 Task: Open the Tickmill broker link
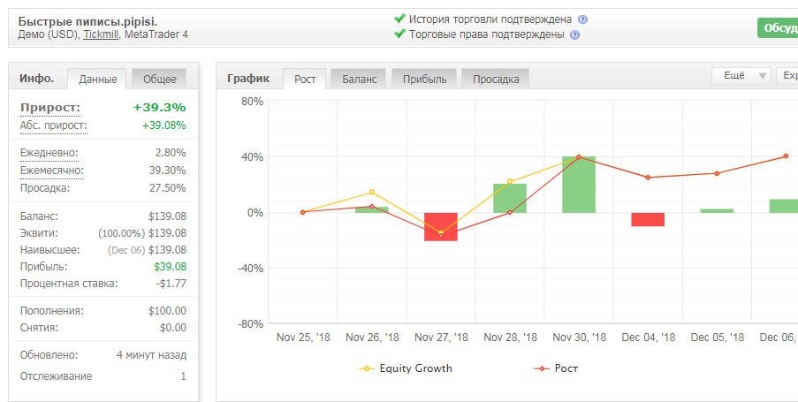[x=101, y=34]
